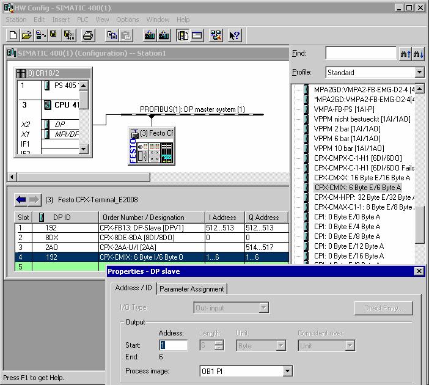Open the Insert menu
This screenshot has width=429, height=385.
point(61,20)
